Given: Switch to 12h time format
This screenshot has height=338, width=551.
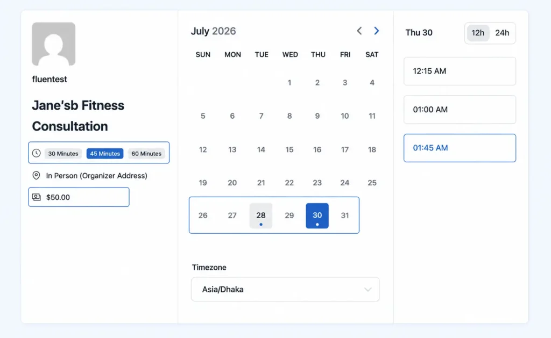Looking at the screenshot, I should coord(478,33).
